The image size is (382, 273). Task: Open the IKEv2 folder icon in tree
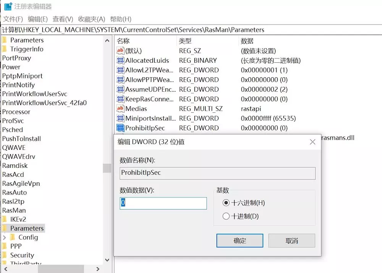click(x=5, y=219)
